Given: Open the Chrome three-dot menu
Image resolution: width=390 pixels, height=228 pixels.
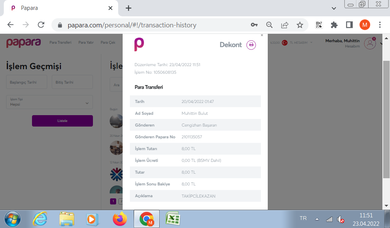Looking at the screenshot, I should pos(380,25).
